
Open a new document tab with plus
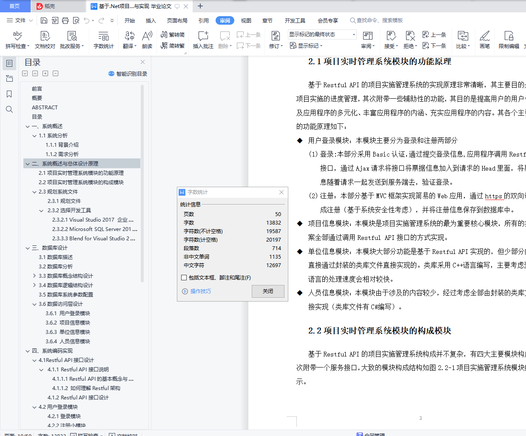pyautogui.click(x=200, y=6)
